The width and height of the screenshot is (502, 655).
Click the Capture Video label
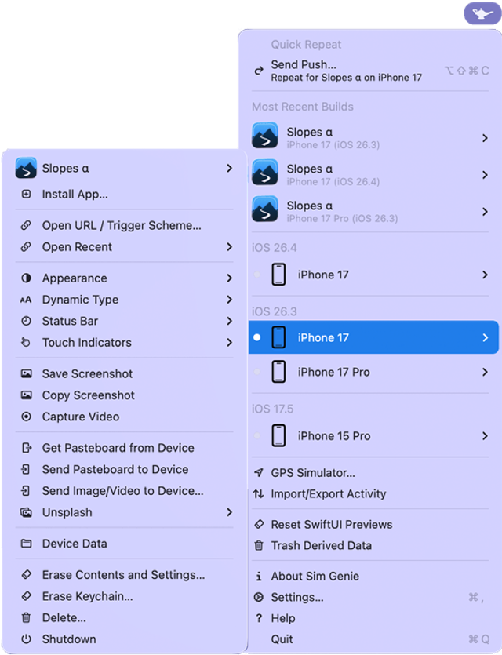point(81,417)
